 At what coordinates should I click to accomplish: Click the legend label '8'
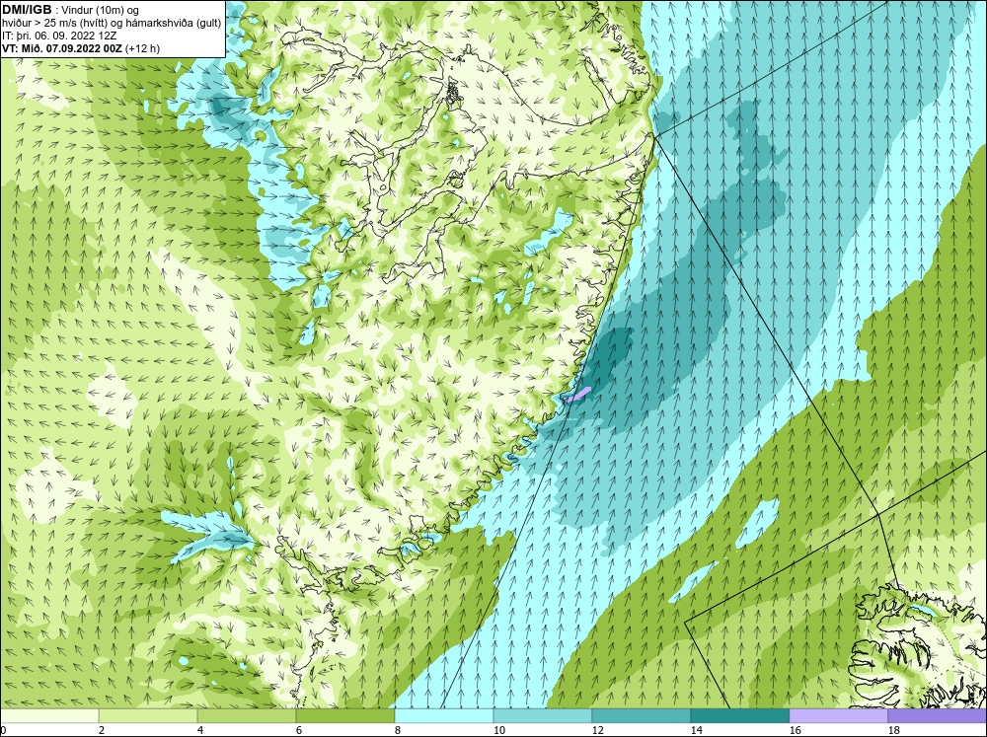tap(398, 730)
